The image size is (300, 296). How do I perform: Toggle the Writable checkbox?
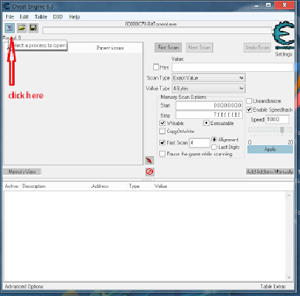162,123
